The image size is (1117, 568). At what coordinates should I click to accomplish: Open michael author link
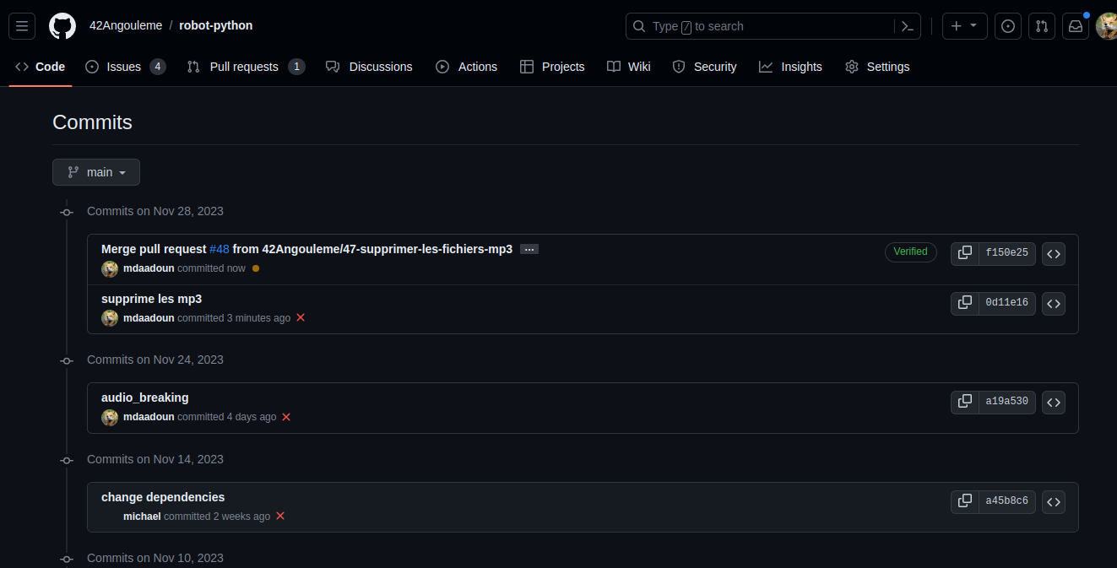(142, 517)
